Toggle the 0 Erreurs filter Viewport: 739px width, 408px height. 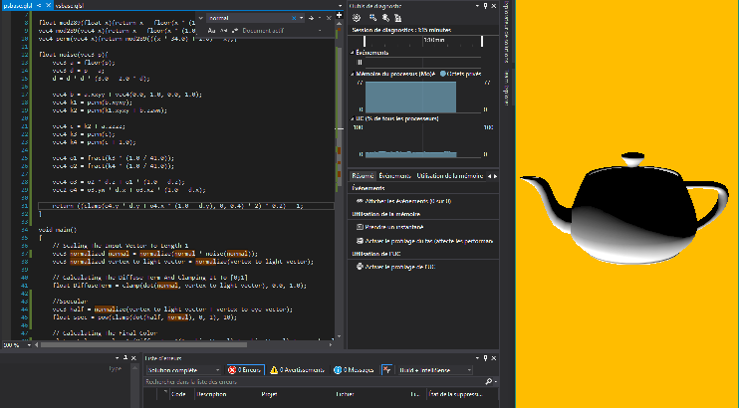click(245, 370)
